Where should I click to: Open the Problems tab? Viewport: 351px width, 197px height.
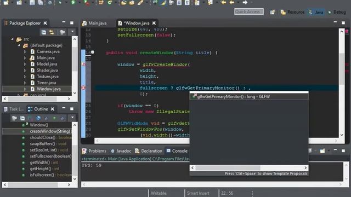point(94,151)
